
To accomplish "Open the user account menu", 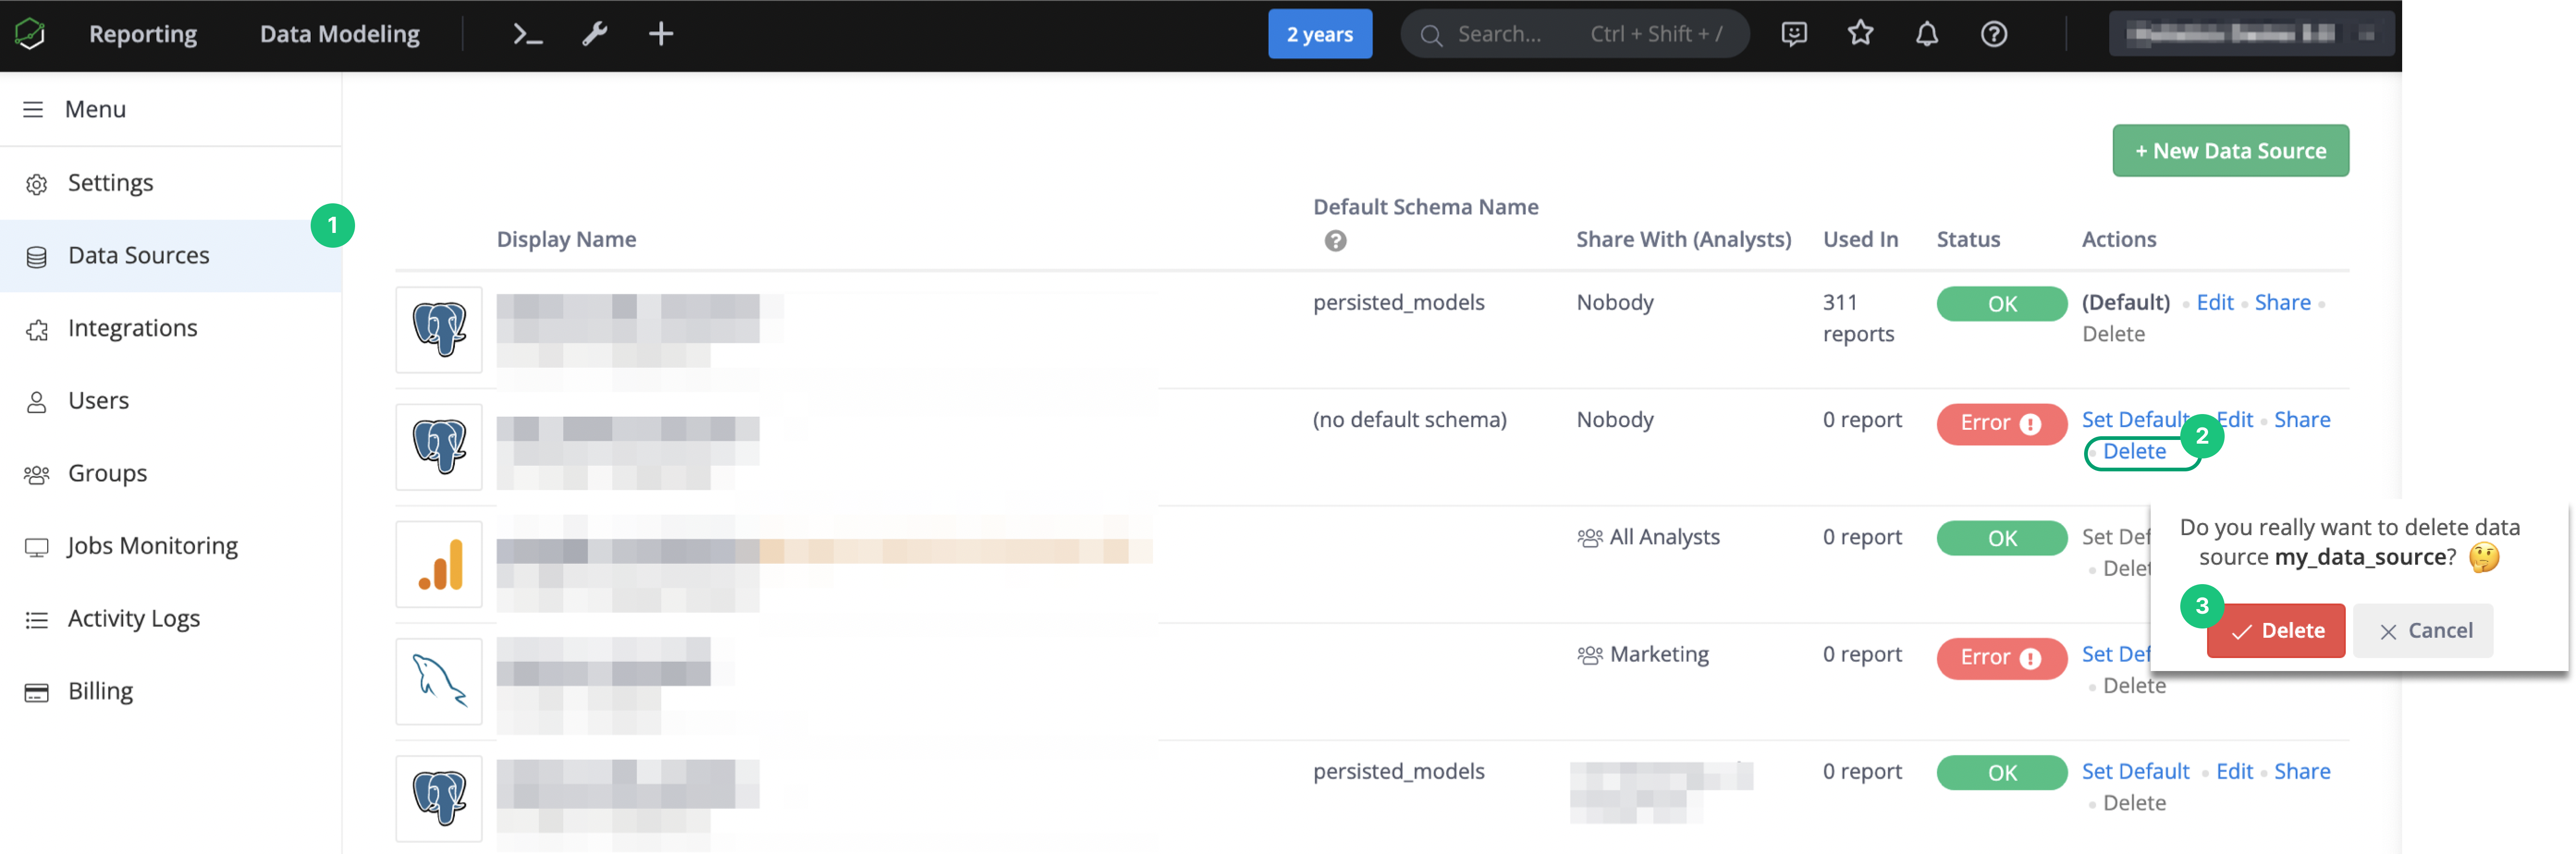I will [2251, 34].
